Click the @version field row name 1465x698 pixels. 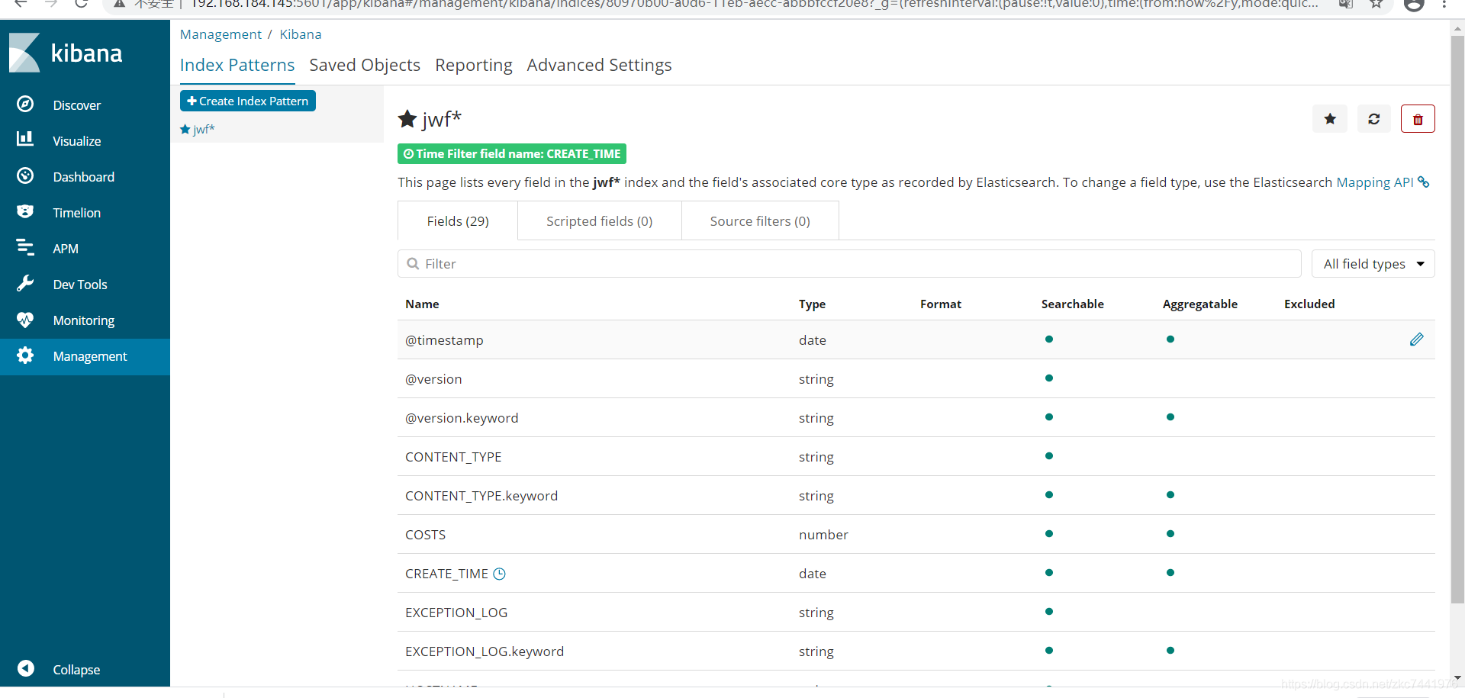(x=433, y=379)
